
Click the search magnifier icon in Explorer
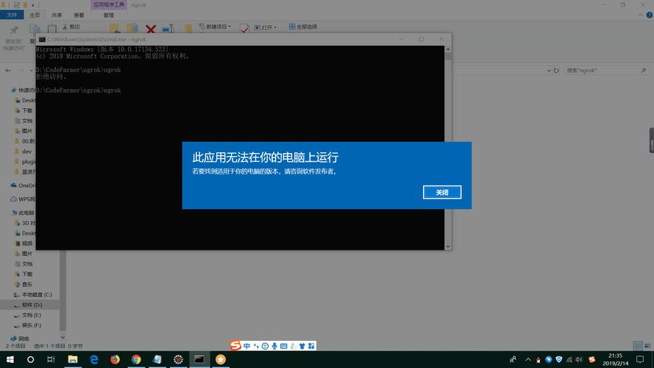[644, 71]
